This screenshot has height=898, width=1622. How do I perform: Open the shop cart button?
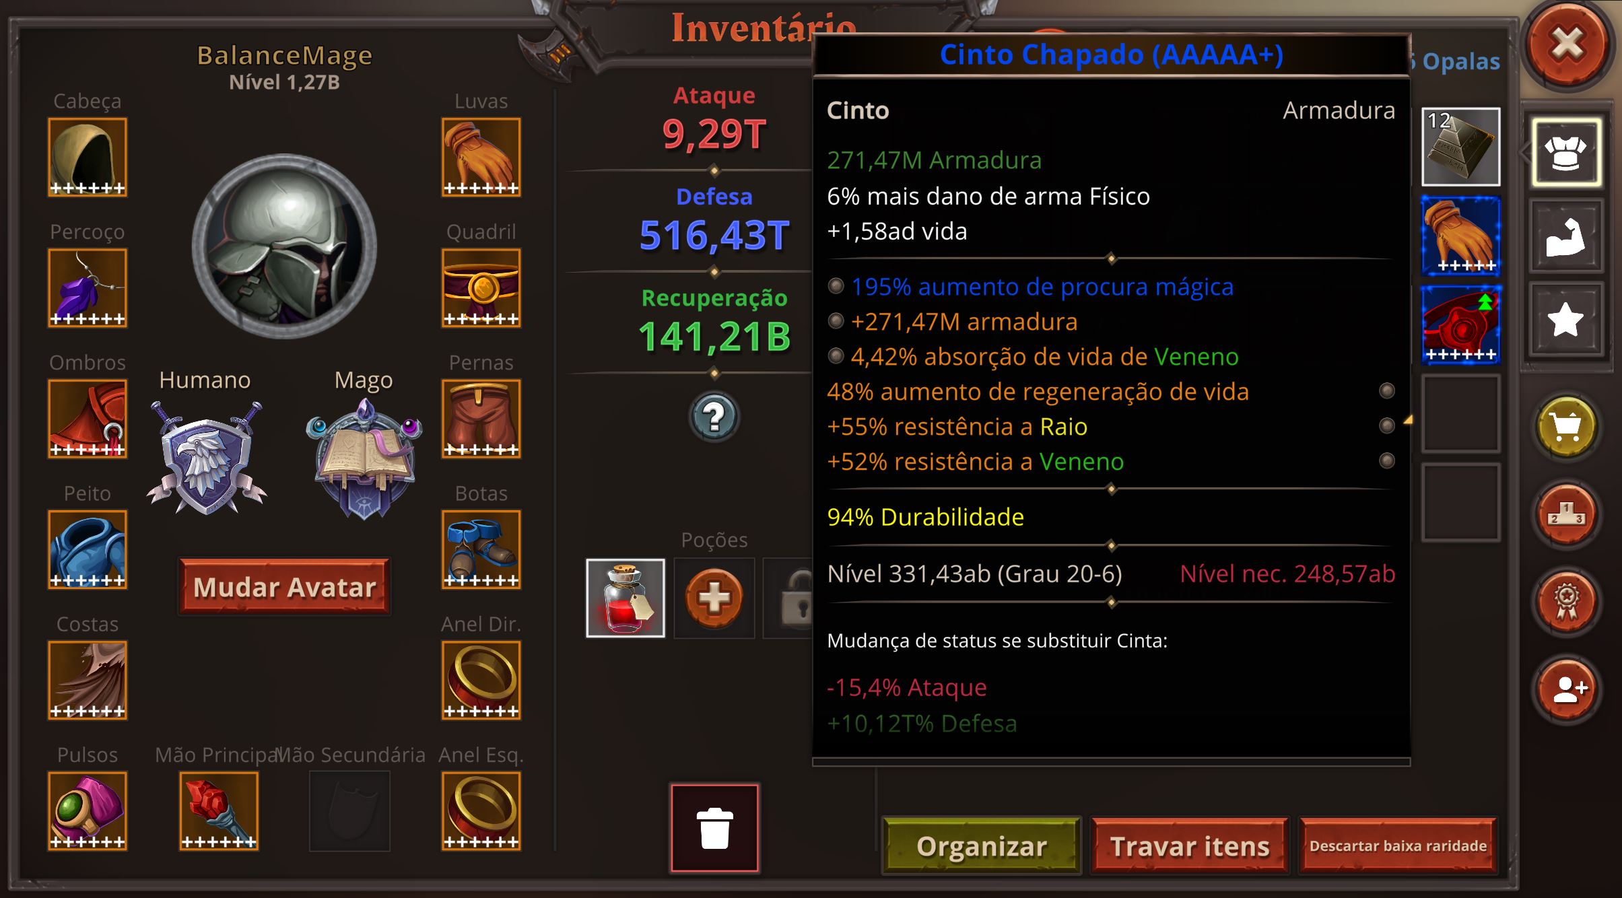[1566, 427]
